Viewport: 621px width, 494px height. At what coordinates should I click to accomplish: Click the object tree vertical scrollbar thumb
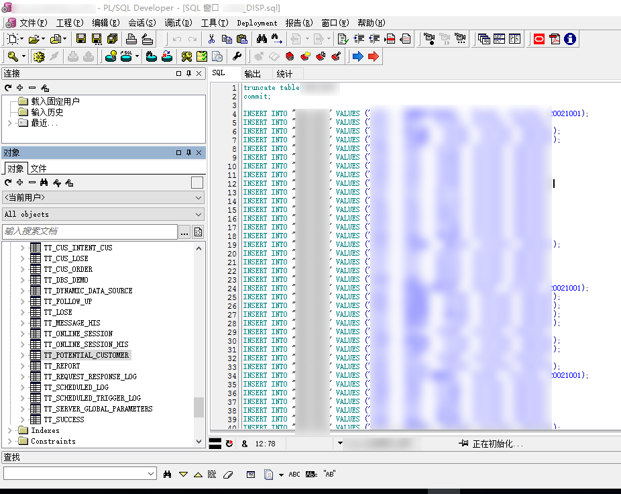tap(199, 407)
